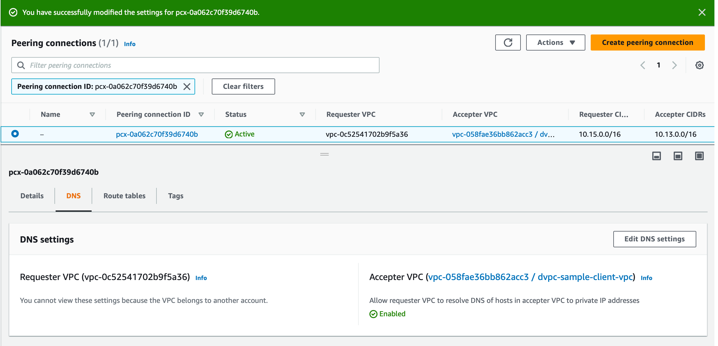The height and width of the screenshot is (346, 718).
Task: Go to the next page of results
Action: pyautogui.click(x=674, y=65)
